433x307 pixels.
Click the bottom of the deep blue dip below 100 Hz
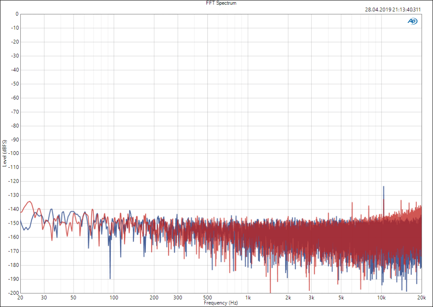tap(110, 278)
